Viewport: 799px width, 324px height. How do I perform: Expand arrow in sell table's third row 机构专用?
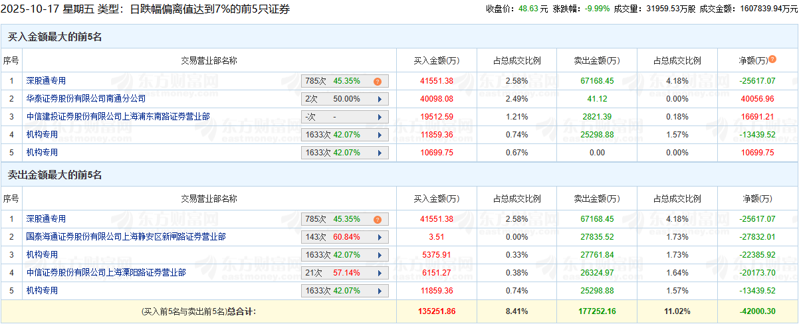tap(380, 255)
